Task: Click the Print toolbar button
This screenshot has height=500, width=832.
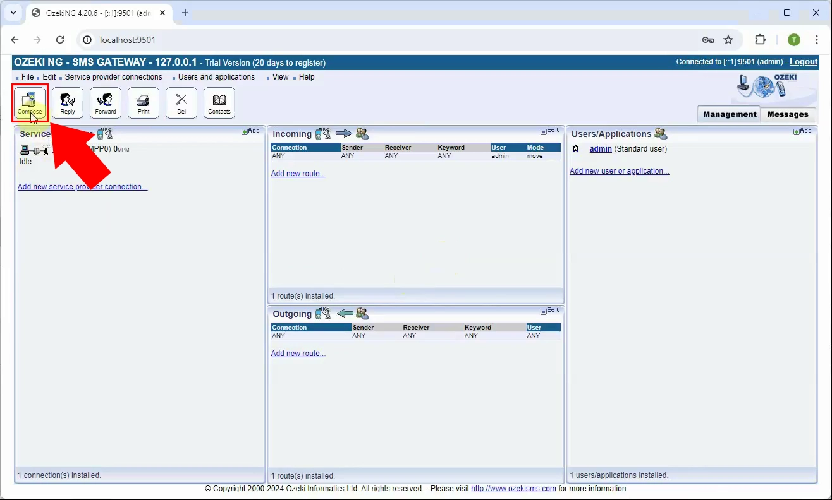Action: tap(144, 103)
